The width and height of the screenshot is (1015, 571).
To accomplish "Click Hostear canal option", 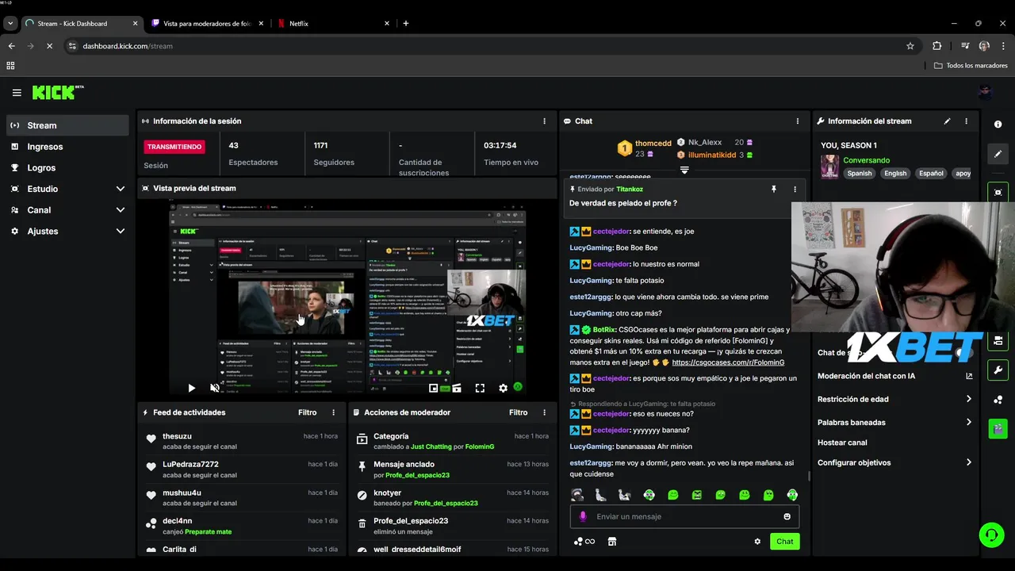I will coord(842,443).
